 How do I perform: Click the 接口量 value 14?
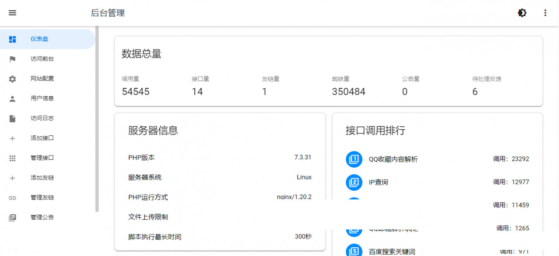pos(197,92)
